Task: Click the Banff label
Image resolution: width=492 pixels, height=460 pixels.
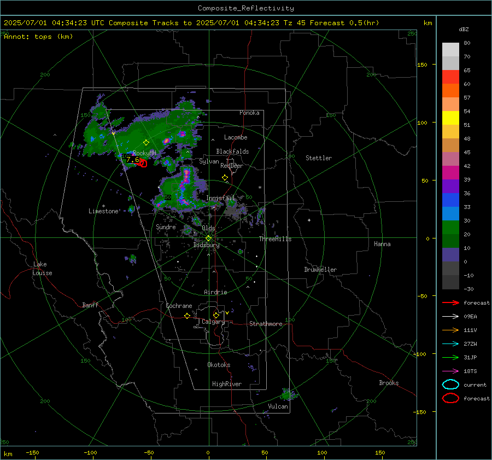Action: click(90, 305)
